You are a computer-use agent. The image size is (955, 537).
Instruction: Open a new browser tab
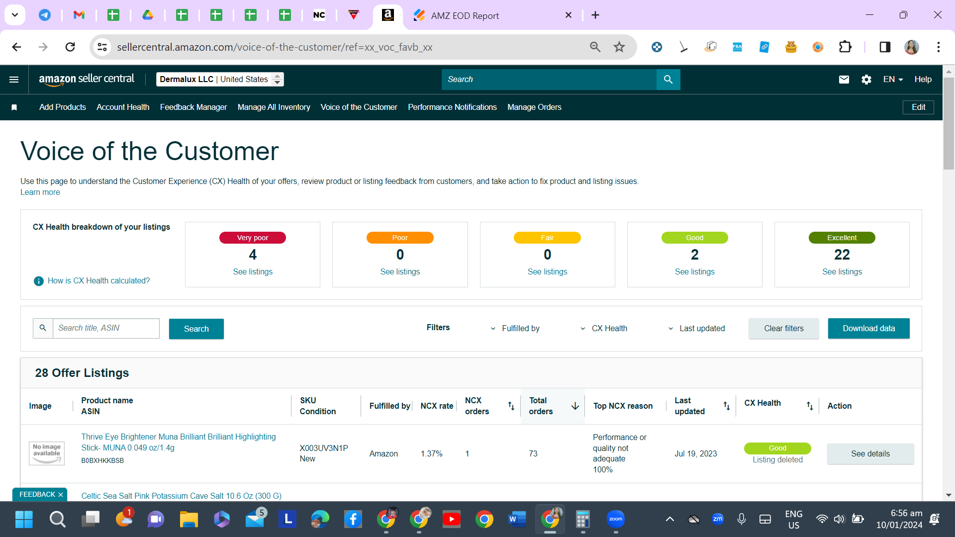coord(595,15)
